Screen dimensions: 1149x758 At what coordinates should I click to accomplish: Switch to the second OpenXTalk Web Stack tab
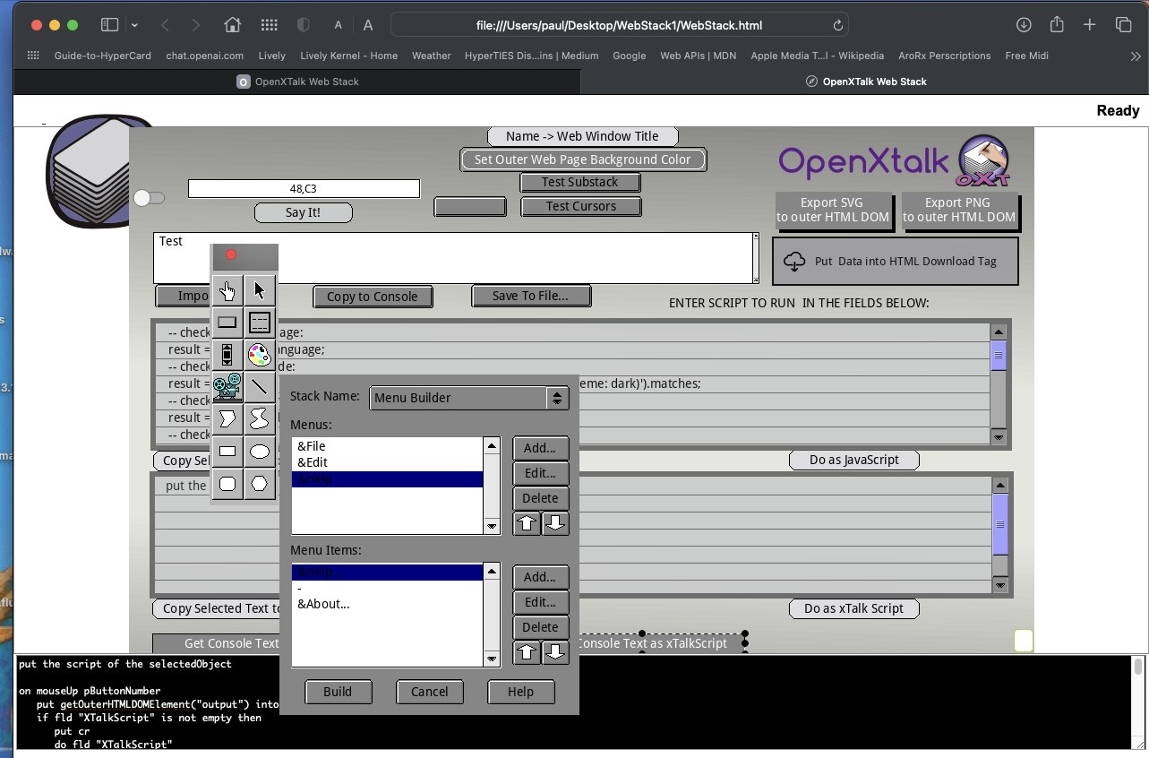point(865,82)
